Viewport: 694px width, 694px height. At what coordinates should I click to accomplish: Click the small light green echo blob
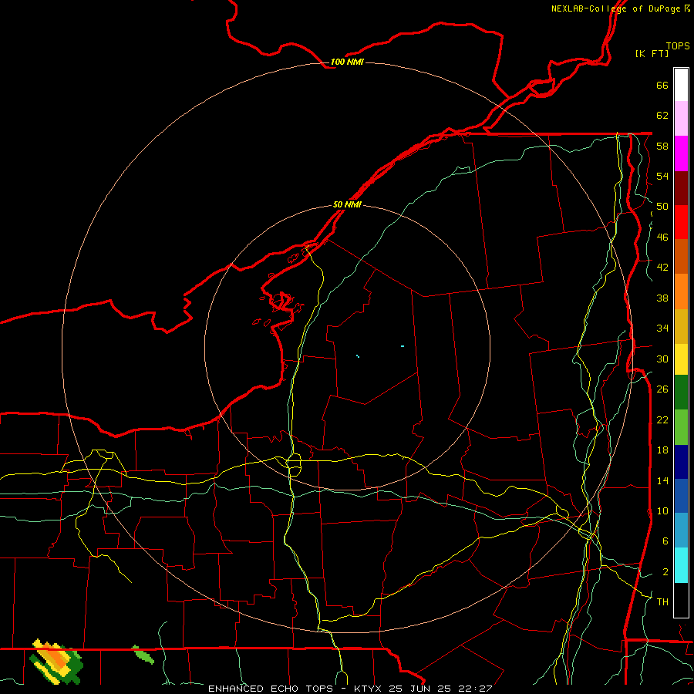[x=143, y=655]
